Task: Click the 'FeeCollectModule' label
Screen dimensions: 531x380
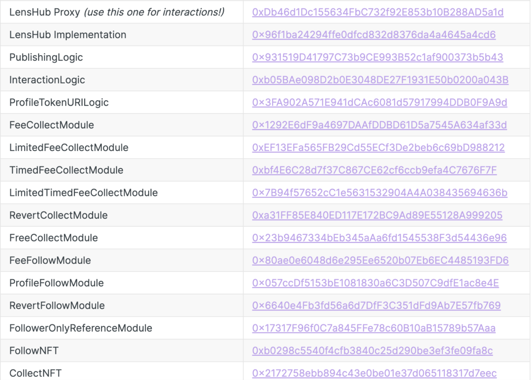Action: point(52,125)
